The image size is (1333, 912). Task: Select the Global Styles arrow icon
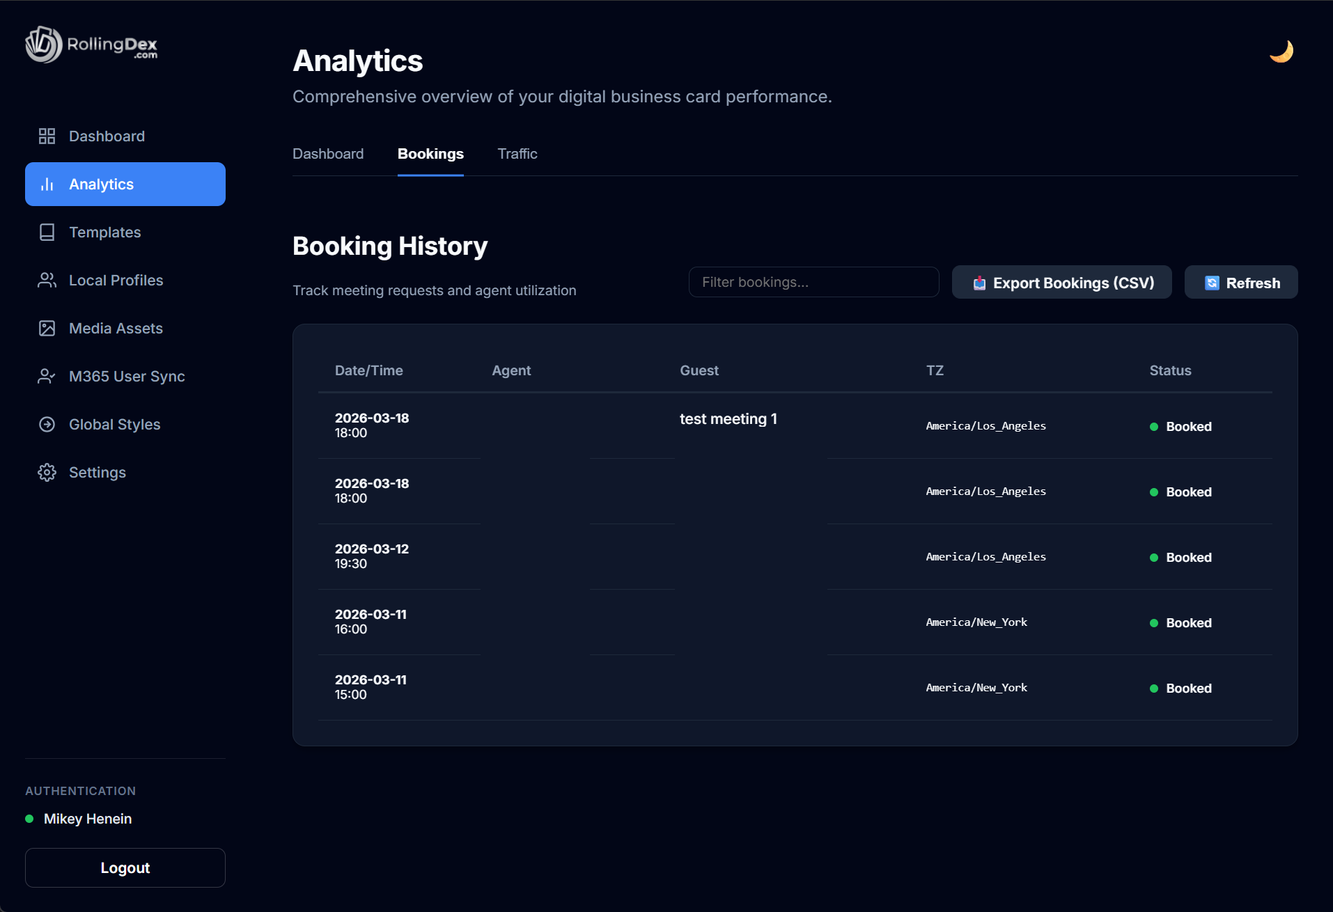tap(47, 424)
